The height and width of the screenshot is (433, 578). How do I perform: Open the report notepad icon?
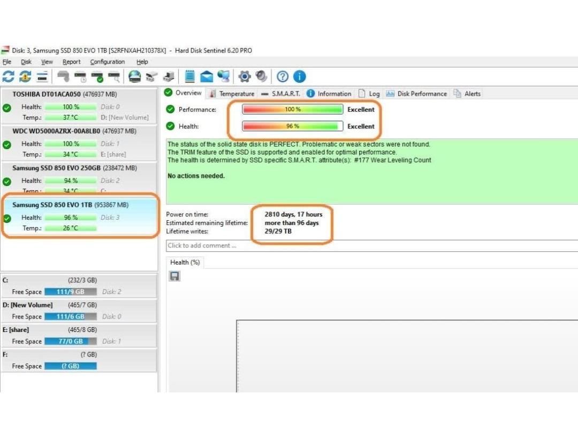click(x=189, y=76)
